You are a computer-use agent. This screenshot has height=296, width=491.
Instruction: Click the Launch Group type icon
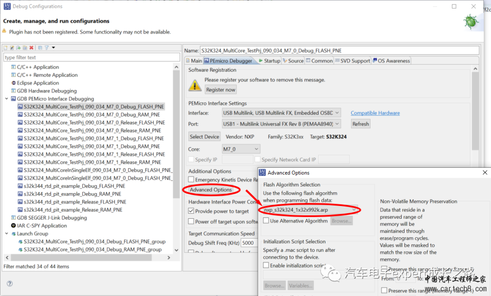click(x=14, y=234)
